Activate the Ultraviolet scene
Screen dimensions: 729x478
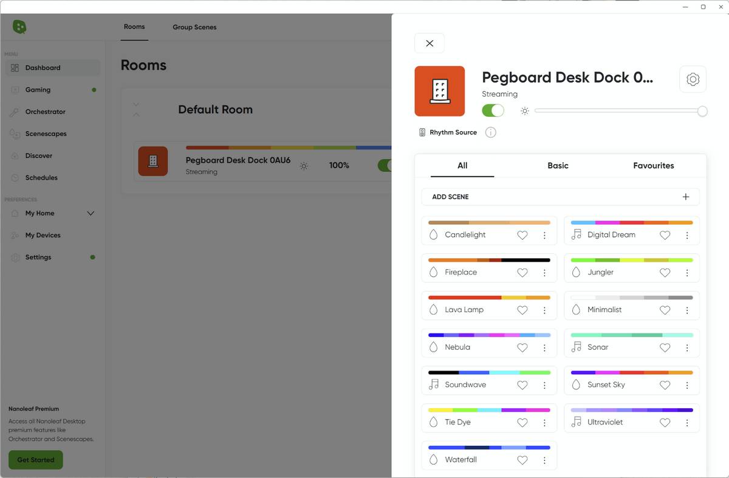tap(632, 418)
